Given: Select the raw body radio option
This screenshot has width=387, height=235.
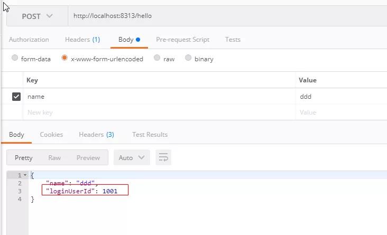Looking at the screenshot, I should [157, 58].
